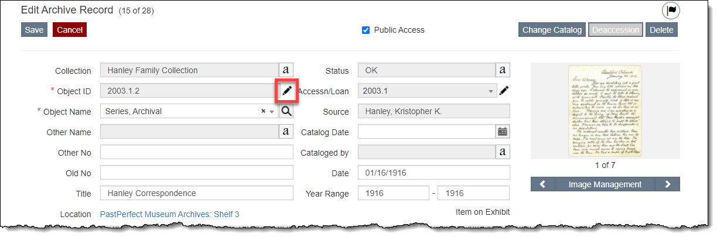The image size is (717, 237).
Task: Open Image Management
Action: click(605, 184)
